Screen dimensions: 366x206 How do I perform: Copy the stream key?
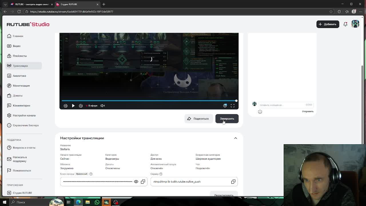click(143, 182)
